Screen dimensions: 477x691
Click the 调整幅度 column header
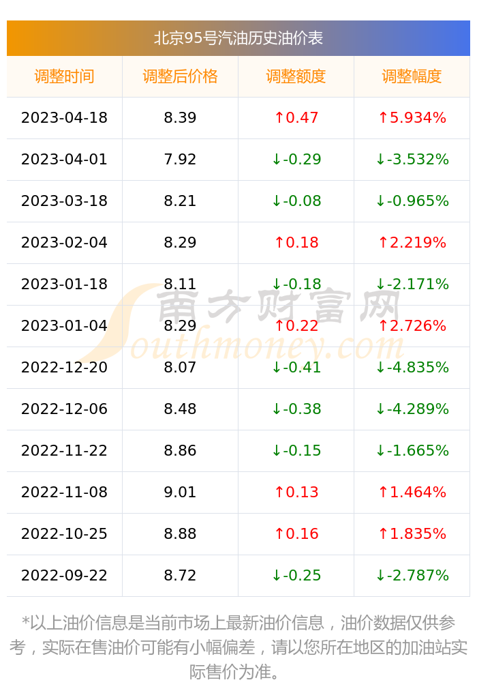[x=412, y=76]
